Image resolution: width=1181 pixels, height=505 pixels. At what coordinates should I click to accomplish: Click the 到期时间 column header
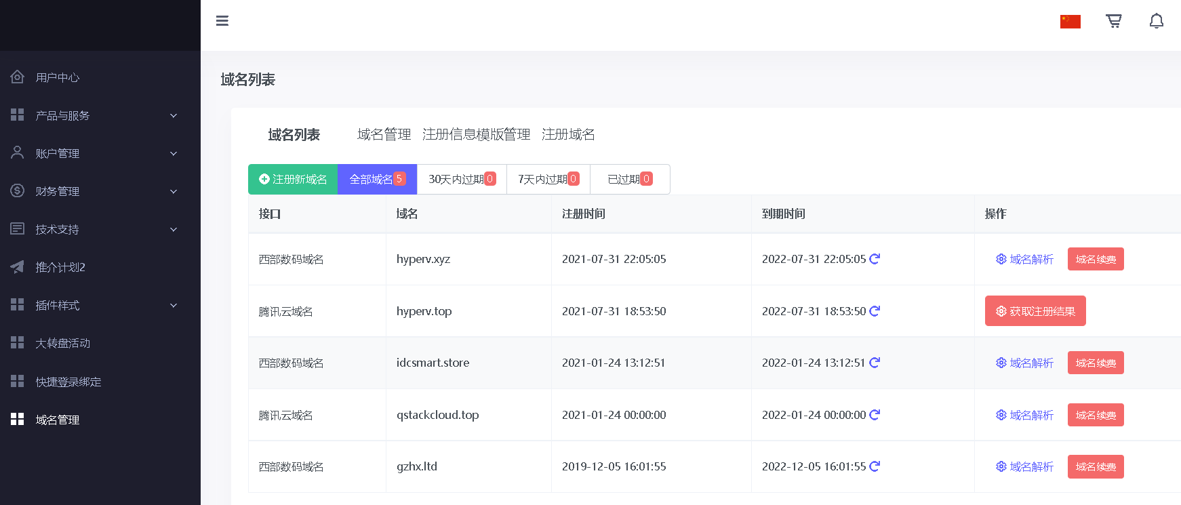click(x=784, y=214)
